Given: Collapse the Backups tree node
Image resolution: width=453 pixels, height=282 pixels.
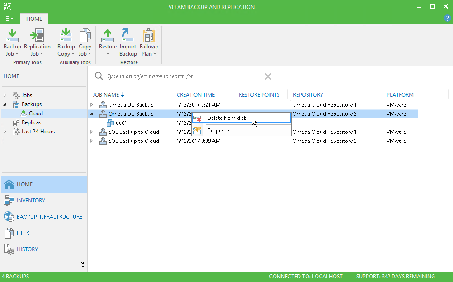Looking at the screenshot, I should (5, 104).
